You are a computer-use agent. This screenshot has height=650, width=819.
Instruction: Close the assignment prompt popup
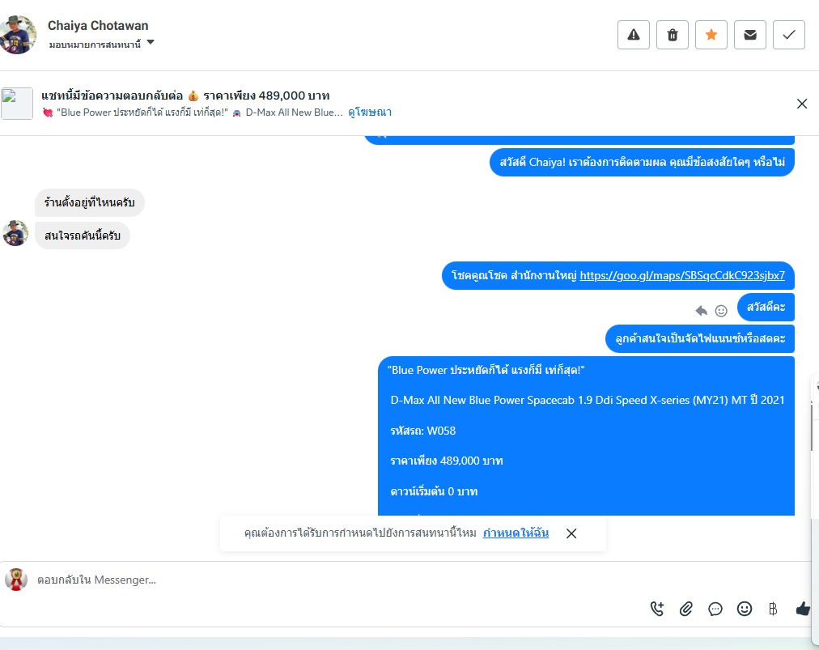[571, 533]
